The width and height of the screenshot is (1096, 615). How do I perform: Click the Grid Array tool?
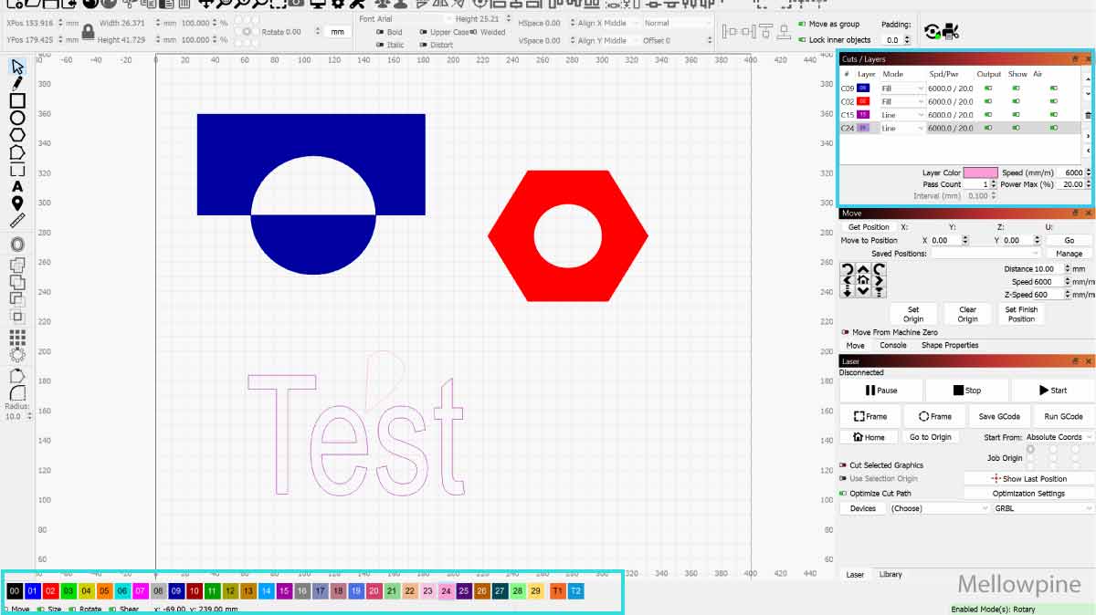click(x=17, y=337)
